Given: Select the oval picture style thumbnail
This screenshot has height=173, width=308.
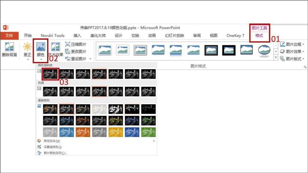Looking at the screenshot, I should coord(264,50).
